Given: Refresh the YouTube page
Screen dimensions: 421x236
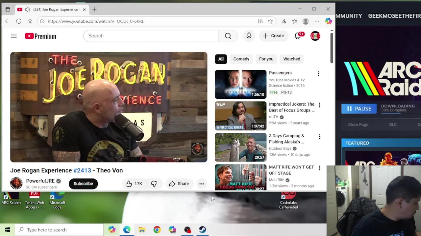Looking at the screenshot, I should point(19,21).
